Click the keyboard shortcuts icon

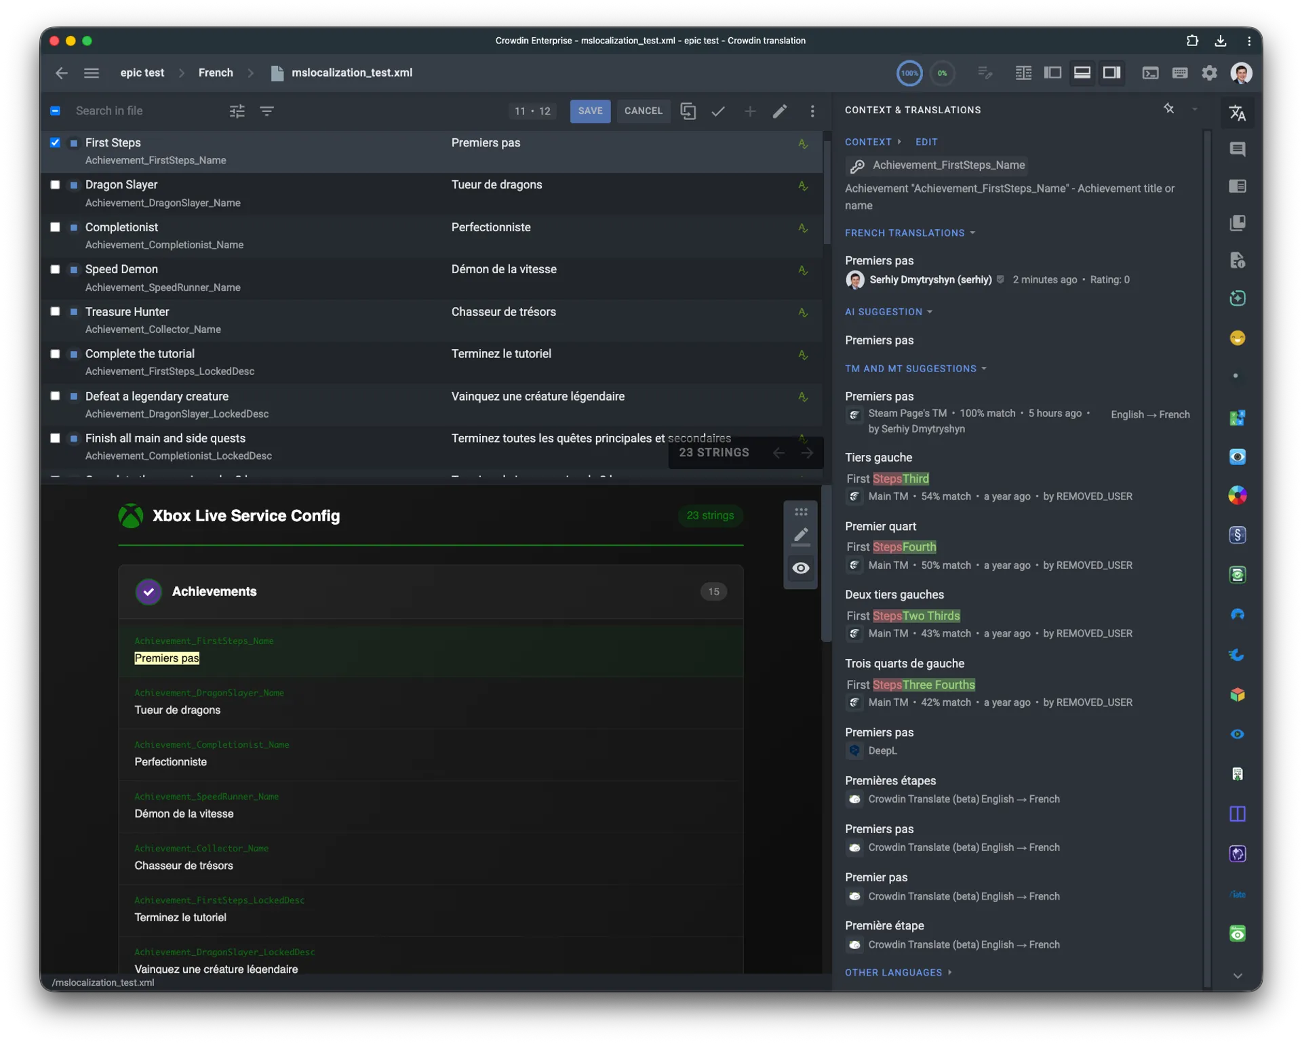point(1179,73)
